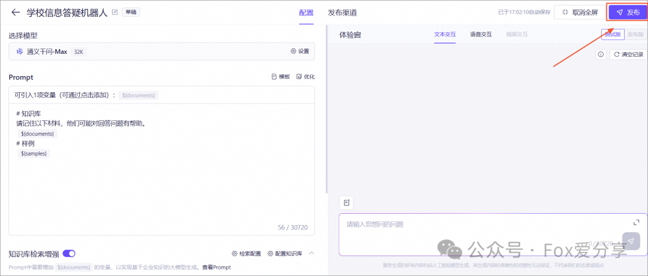Click the 32K context label
This screenshot has width=648, height=276.
[79, 51]
